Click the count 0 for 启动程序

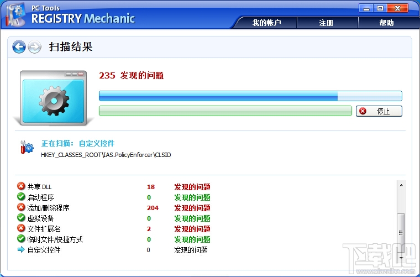tap(149, 197)
